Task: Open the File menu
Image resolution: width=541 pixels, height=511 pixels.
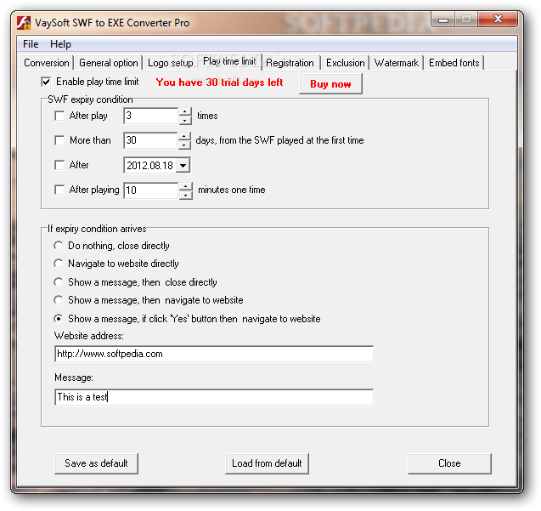Action: click(31, 44)
